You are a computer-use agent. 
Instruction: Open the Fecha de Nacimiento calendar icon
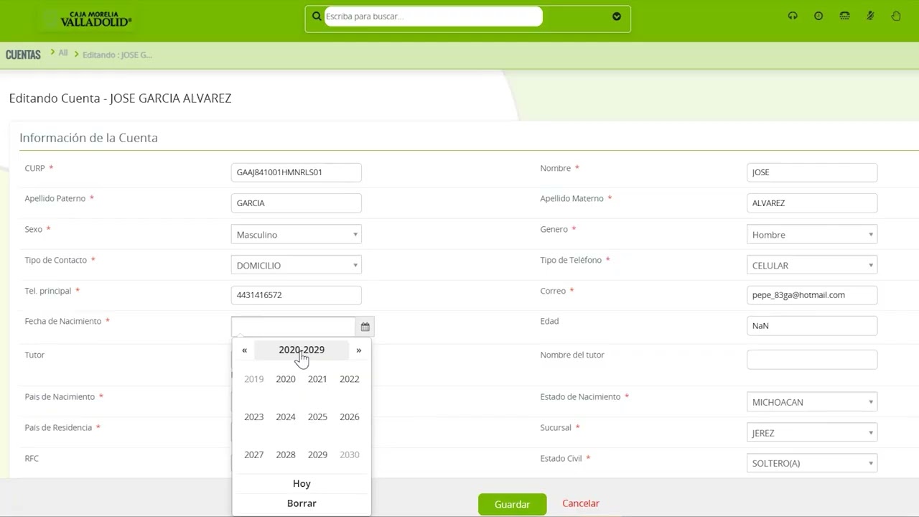365,326
